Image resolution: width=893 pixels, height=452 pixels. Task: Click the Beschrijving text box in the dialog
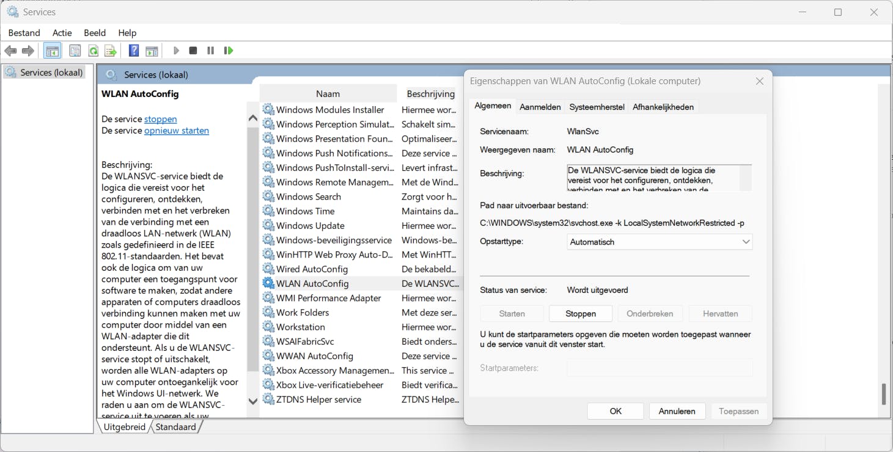659,178
